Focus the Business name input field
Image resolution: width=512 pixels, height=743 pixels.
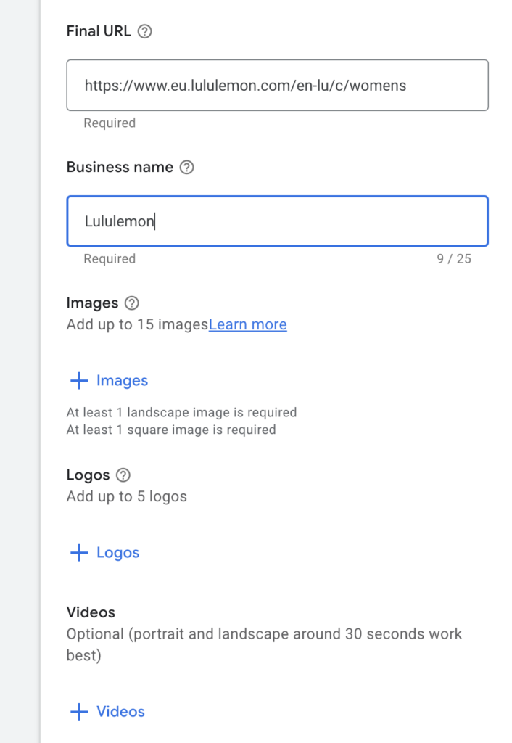tap(278, 221)
